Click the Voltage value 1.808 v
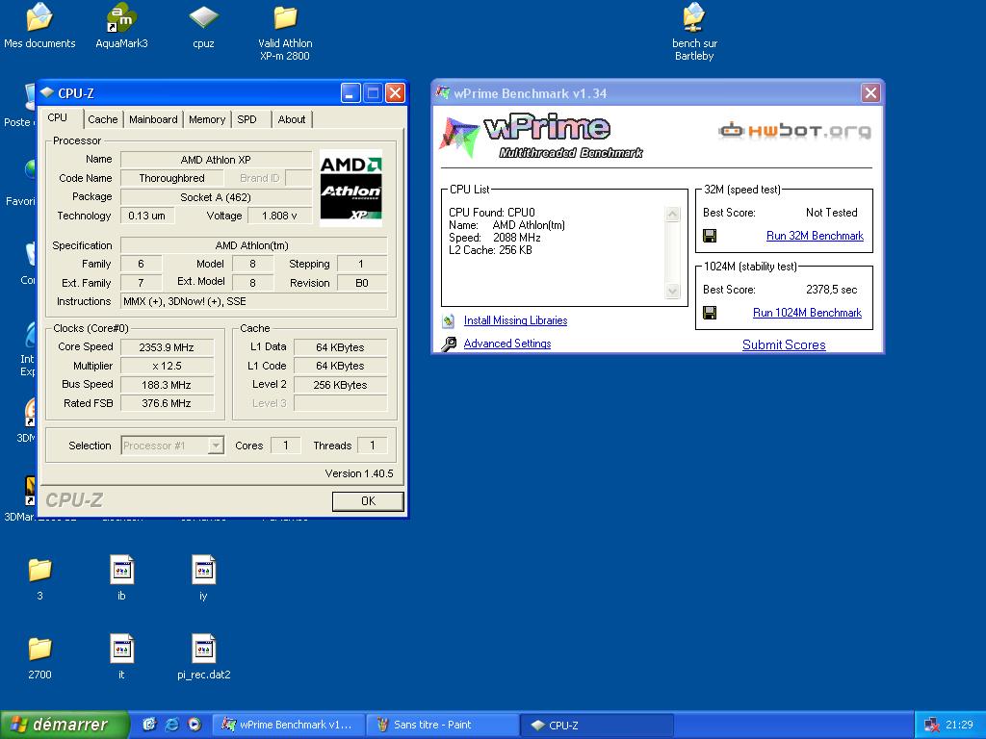 (279, 216)
